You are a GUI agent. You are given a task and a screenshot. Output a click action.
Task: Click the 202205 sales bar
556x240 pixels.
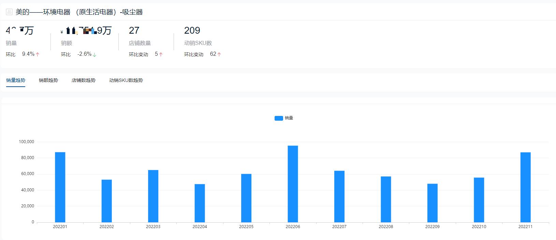pyautogui.click(x=246, y=198)
